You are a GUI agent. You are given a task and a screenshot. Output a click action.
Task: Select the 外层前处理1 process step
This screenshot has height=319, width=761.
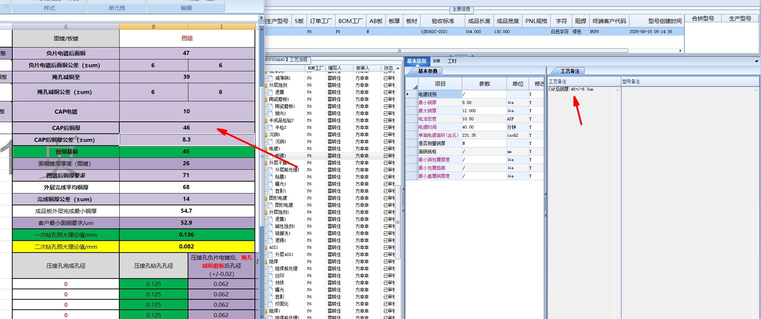click(287, 170)
